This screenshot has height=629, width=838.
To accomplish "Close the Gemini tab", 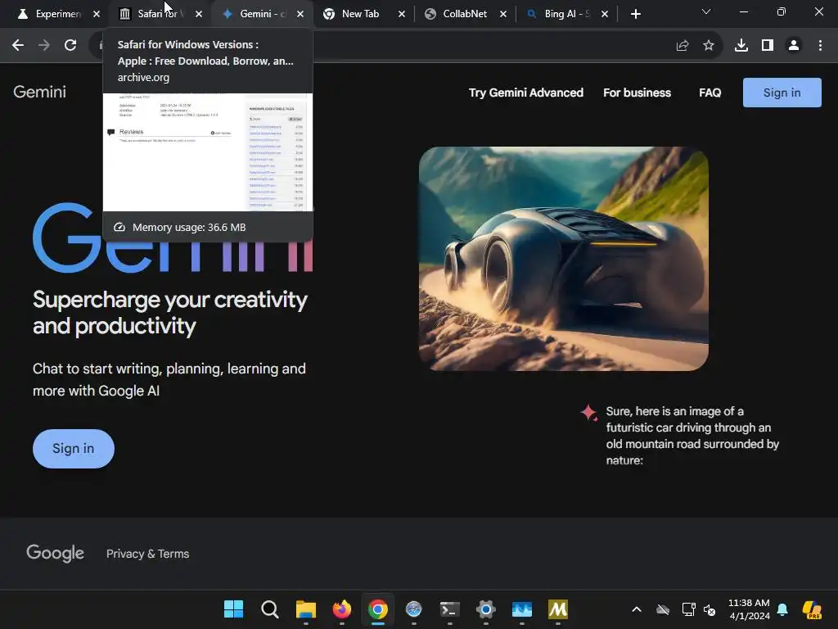I will pyautogui.click(x=300, y=15).
